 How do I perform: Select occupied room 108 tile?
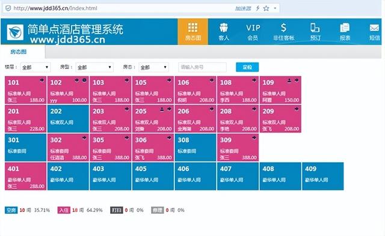click(x=238, y=90)
